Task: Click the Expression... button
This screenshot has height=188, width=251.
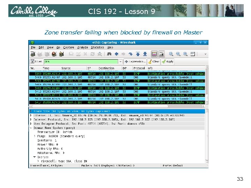Action: tap(135, 61)
